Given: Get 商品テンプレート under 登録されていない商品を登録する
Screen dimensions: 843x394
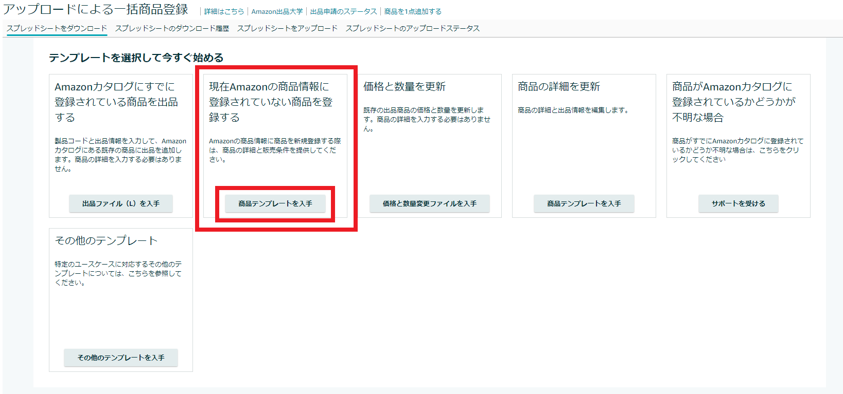Looking at the screenshot, I should (275, 203).
